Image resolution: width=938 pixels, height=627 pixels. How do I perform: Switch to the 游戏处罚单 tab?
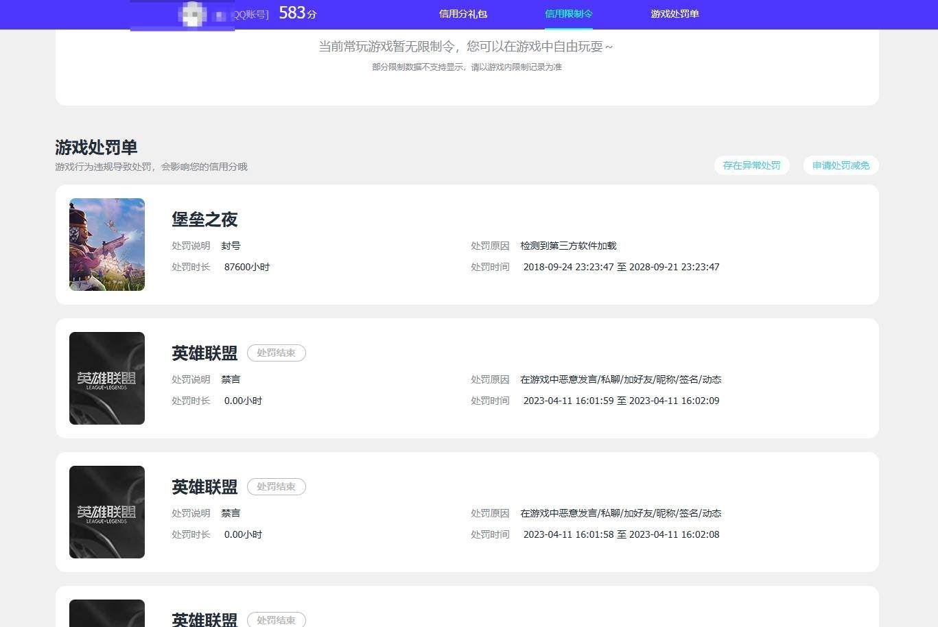pos(675,14)
